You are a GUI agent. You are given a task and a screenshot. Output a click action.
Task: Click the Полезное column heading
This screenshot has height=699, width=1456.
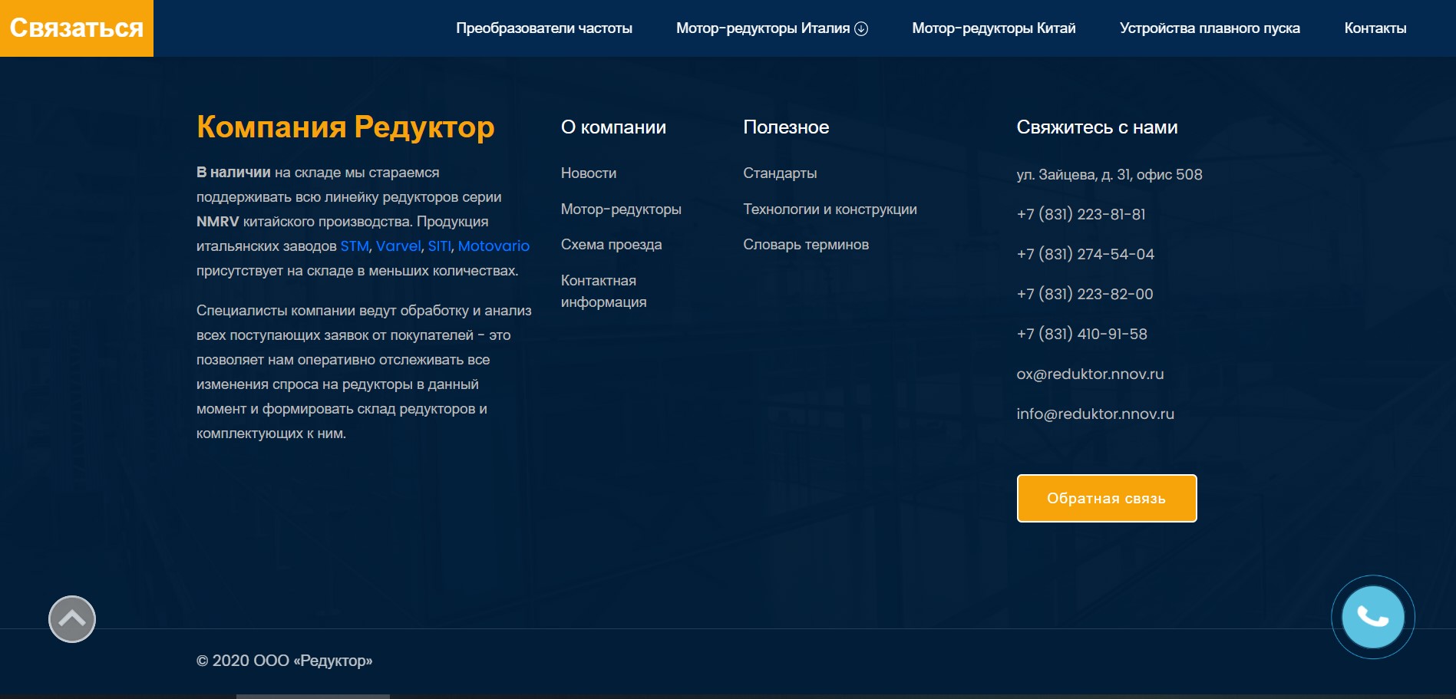[786, 127]
